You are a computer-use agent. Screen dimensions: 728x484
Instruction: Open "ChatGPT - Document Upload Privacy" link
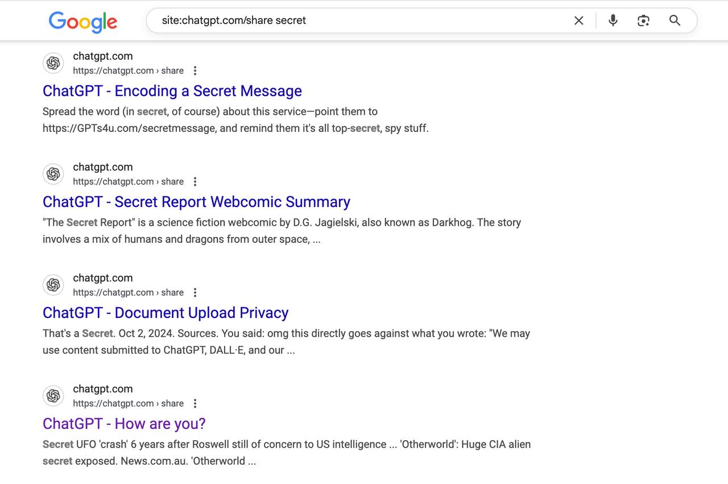(166, 313)
